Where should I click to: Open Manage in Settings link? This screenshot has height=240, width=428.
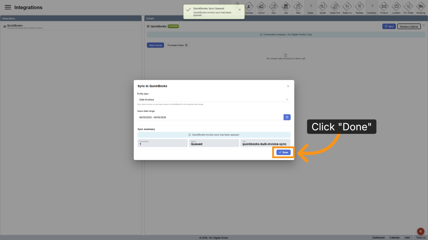(409, 26)
